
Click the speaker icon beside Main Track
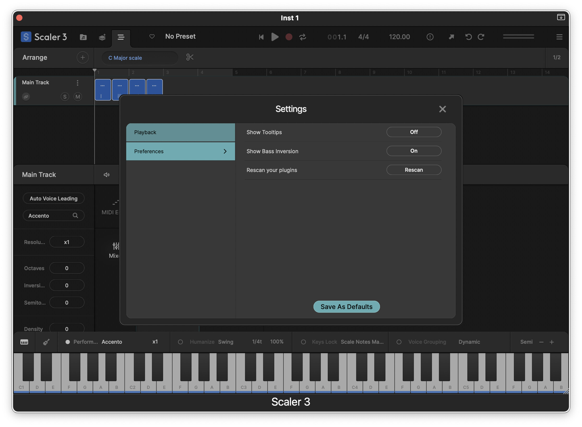coord(106,175)
